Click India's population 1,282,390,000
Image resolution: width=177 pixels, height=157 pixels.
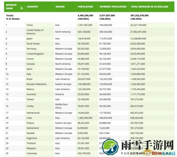pos(85,118)
